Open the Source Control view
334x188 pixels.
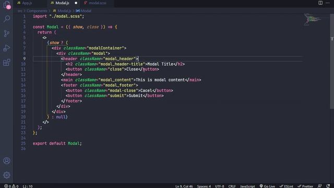point(7,33)
